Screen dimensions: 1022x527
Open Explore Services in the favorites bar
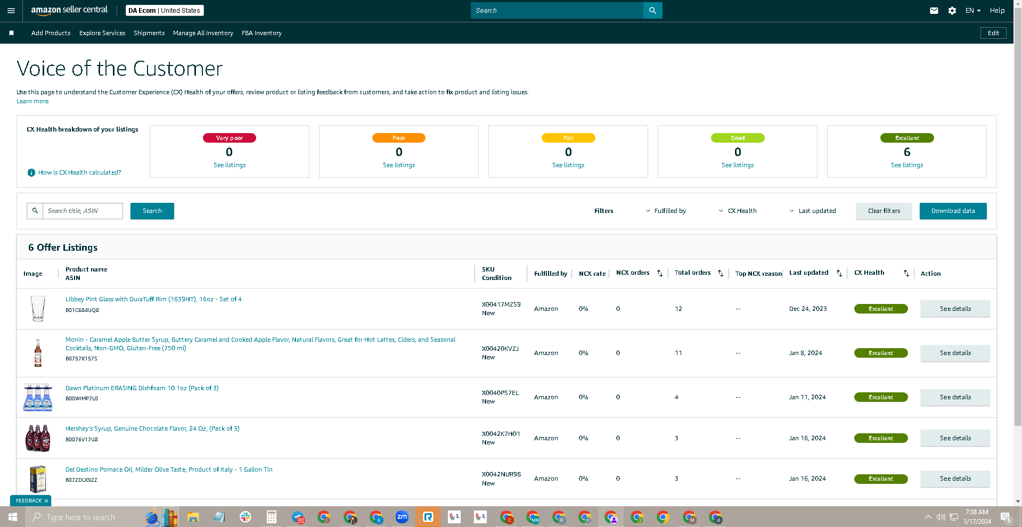click(102, 33)
